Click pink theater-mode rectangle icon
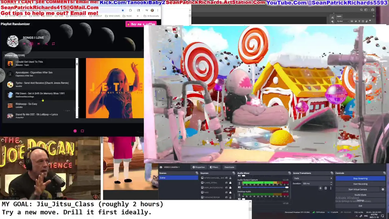The height and width of the screenshot is (219, 389). click(x=82, y=131)
